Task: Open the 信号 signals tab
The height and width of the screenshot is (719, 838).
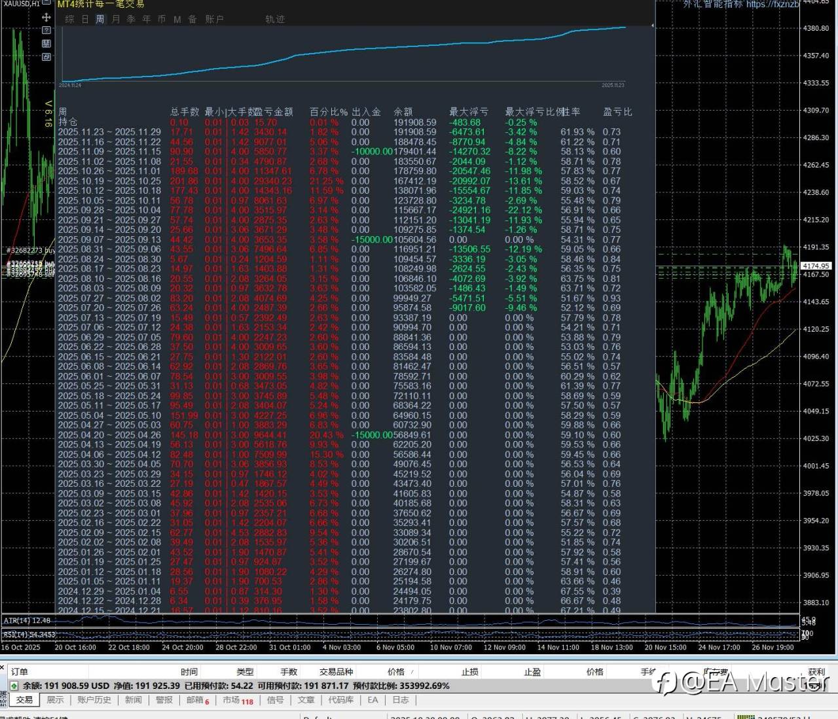Action: click(276, 700)
